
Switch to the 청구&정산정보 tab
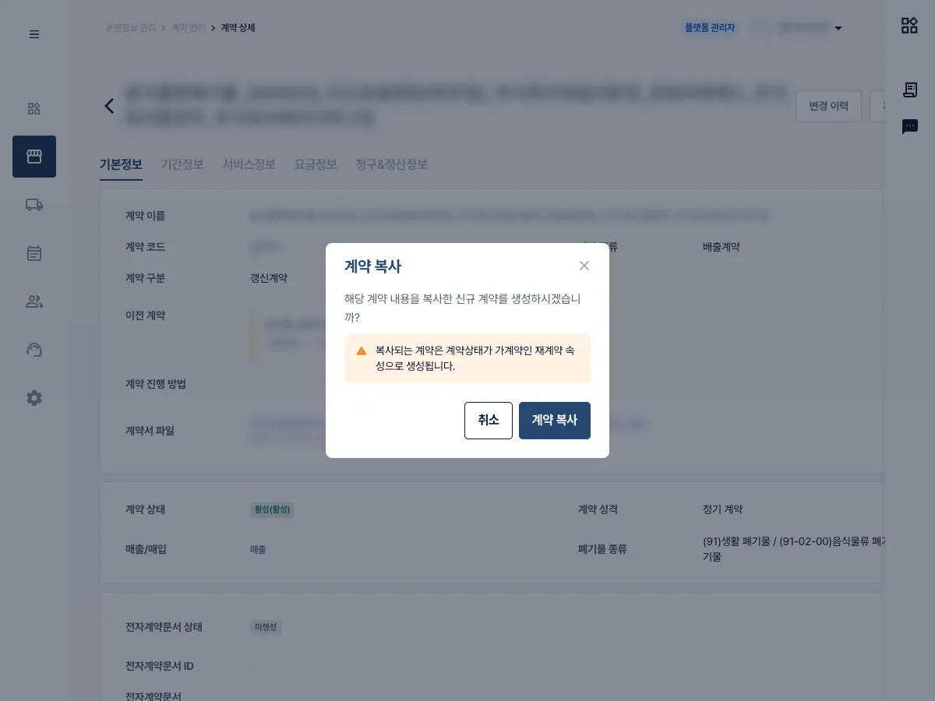click(391, 164)
